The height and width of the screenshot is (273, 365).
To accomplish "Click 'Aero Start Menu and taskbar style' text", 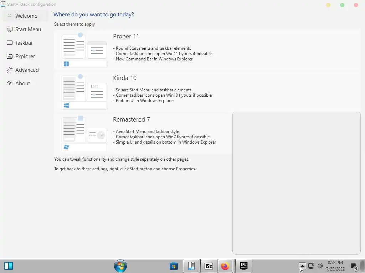I will point(147,132).
